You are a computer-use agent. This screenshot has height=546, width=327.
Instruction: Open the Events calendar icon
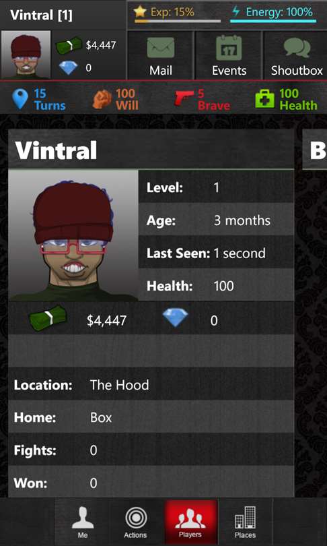[229, 48]
